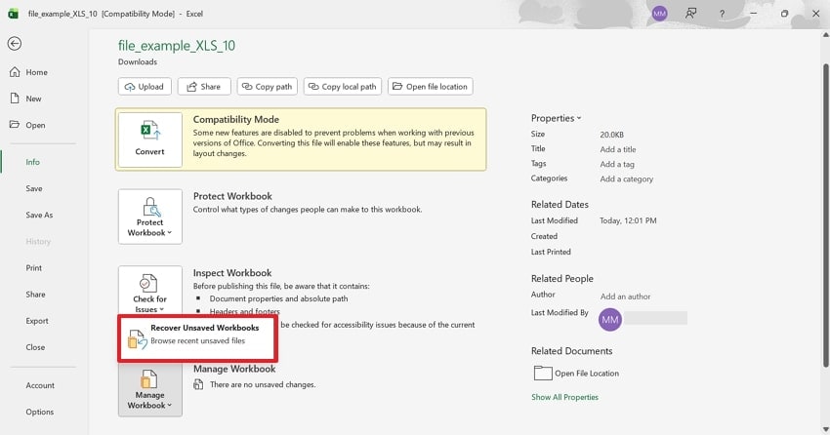Click the Add an author field

pos(625,297)
